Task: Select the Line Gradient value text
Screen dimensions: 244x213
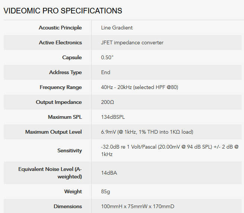Action: click(117, 28)
